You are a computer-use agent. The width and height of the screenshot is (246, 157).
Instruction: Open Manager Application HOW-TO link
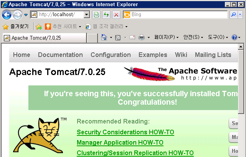tap(120, 142)
